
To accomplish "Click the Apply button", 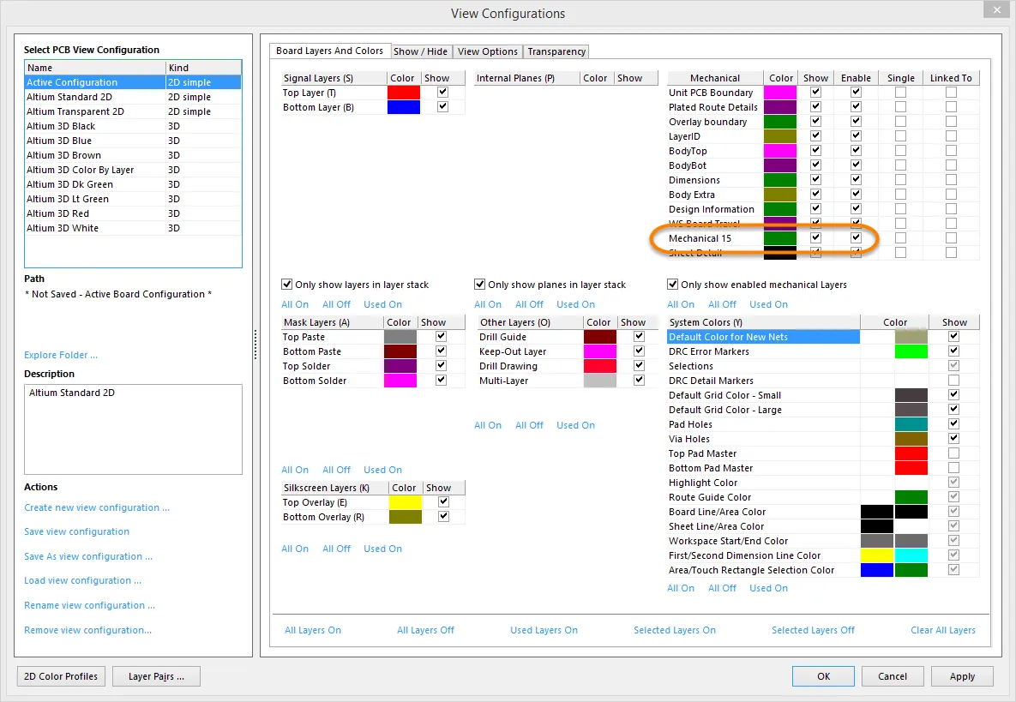I will point(962,676).
